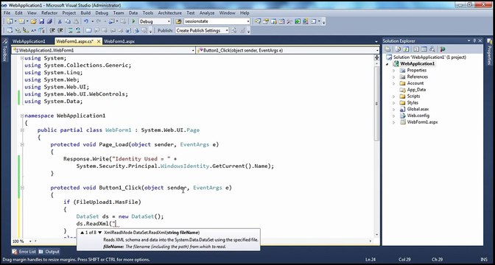This screenshot has width=495, height=265.
Task: Click the Add New Item toolbar icon
Action: (21, 21)
